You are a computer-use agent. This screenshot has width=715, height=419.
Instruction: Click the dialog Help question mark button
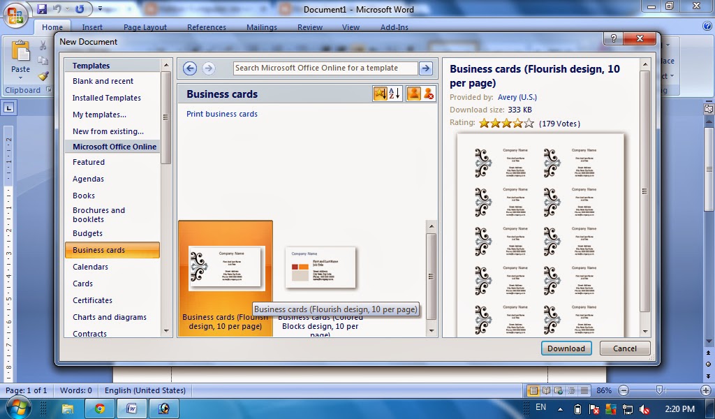click(x=613, y=38)
